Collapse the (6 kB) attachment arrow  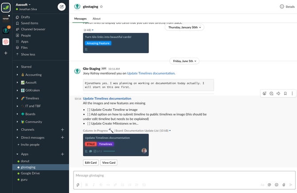93,30
